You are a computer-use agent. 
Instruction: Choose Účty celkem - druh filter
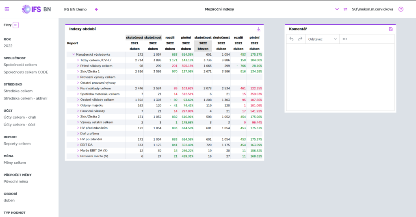[x=20, y=117]
